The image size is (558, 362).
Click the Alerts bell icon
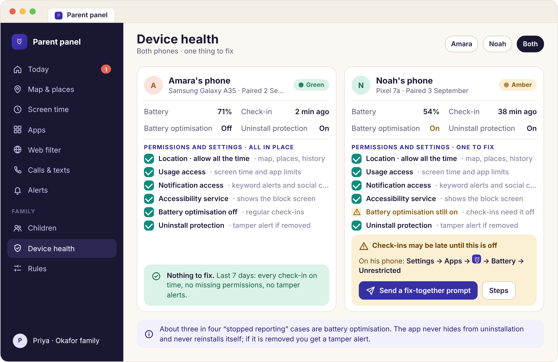(18, 190)
